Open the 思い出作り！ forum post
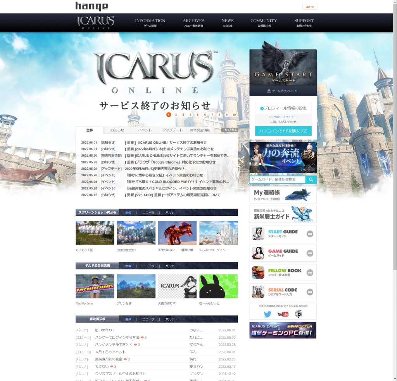 point(105,330)
